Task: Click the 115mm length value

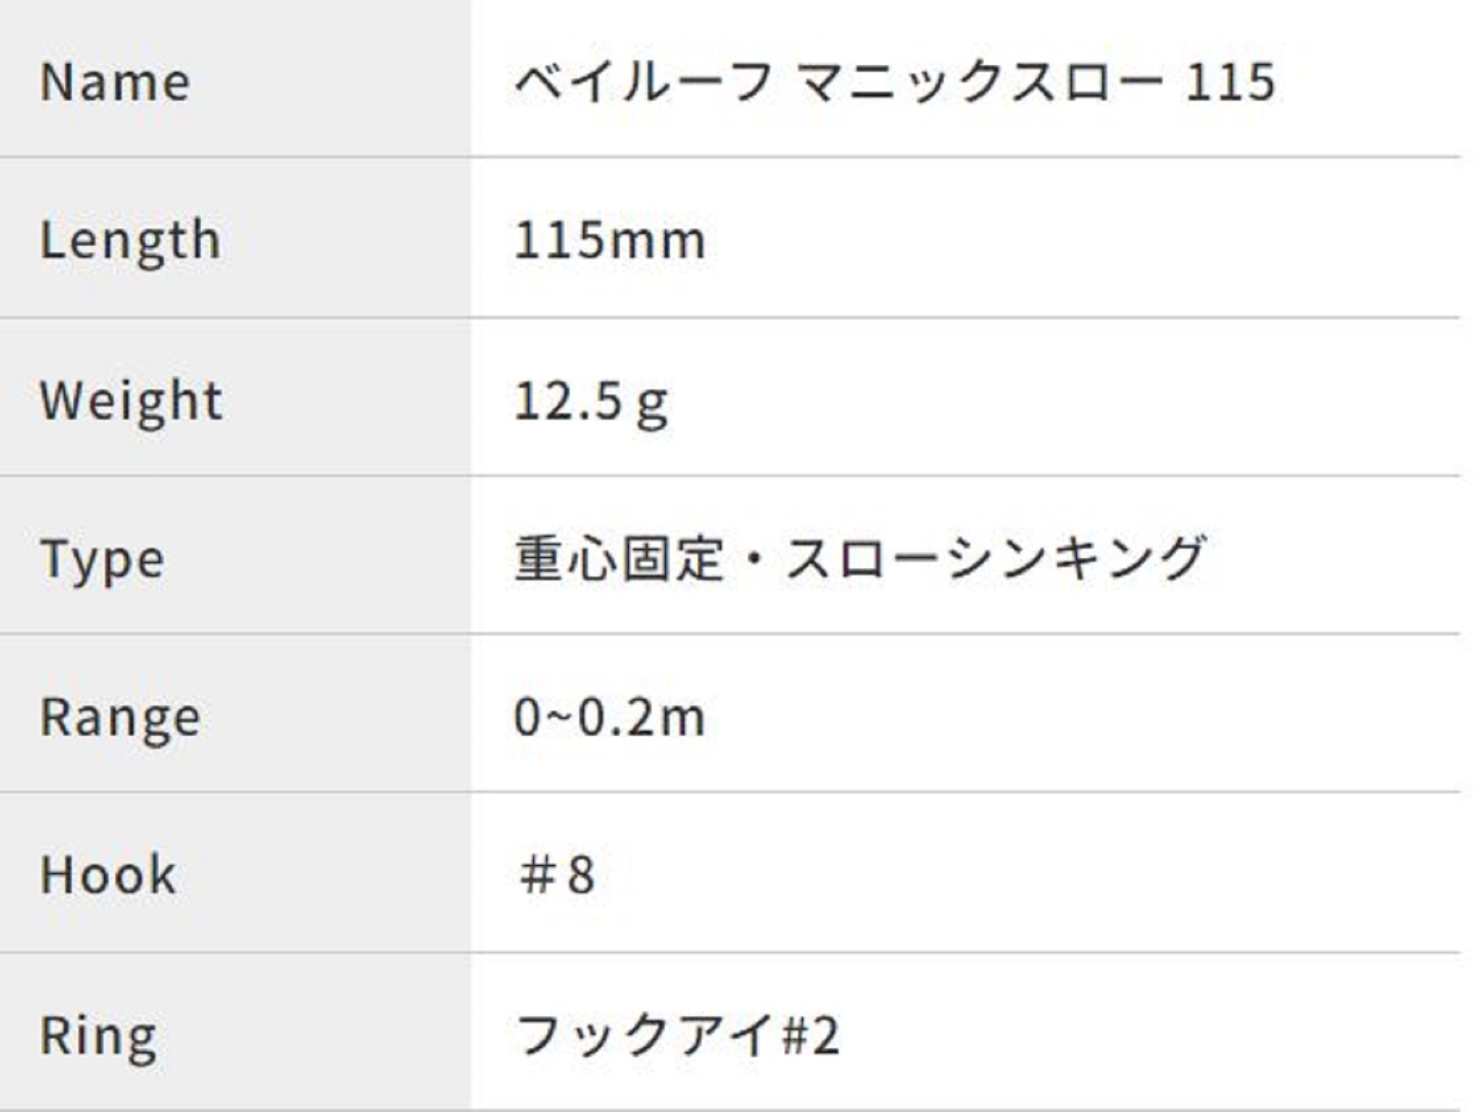Action: coord(610,240)
